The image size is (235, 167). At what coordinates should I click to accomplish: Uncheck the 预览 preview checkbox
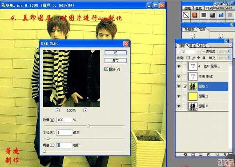click(x=107, y=69)
